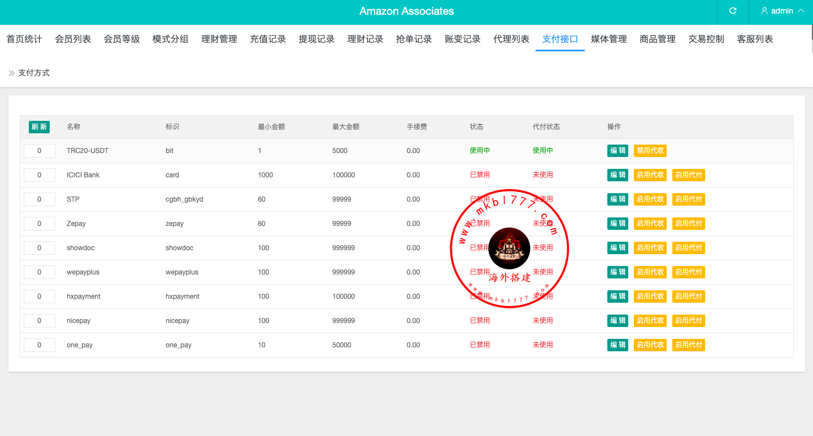This screenshot has width=813, height=436.
Task: Click 启用代收 for wepayplus
Action: point(650,272)
